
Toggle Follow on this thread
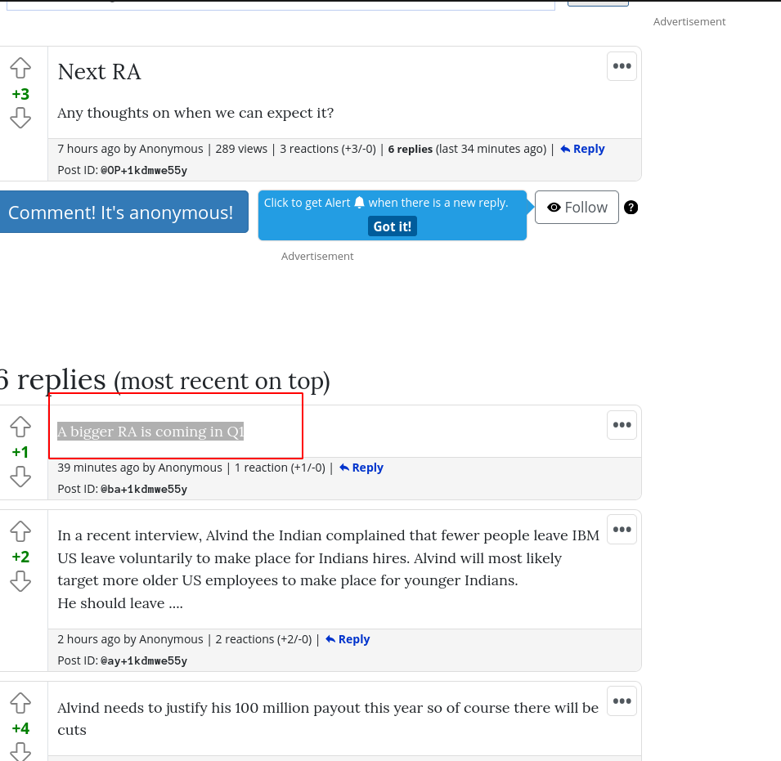pos(577,208)
